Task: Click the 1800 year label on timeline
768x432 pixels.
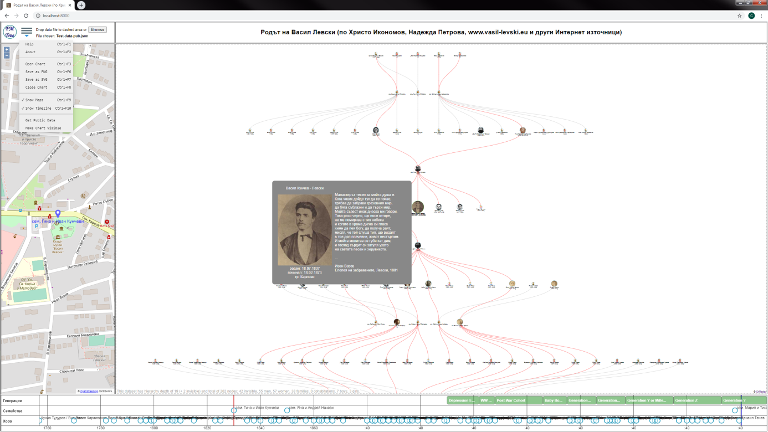Action: pyautogui.click(x=154, y=428)
